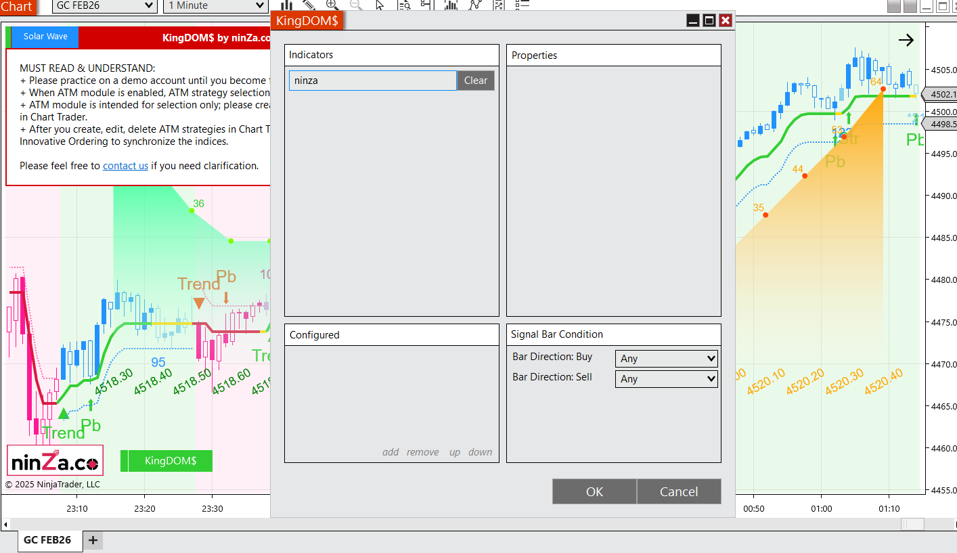Open the GC FEB26 instrument dropdown
Image resolution: width=957 pixels, height=553 pixels.
pos(104,5)
